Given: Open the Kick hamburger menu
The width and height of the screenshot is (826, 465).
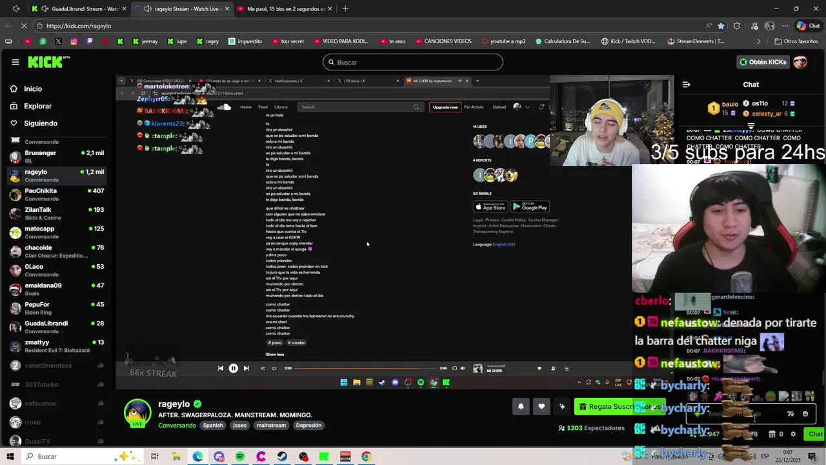Looking at the screenshot, I should point(15,62).
